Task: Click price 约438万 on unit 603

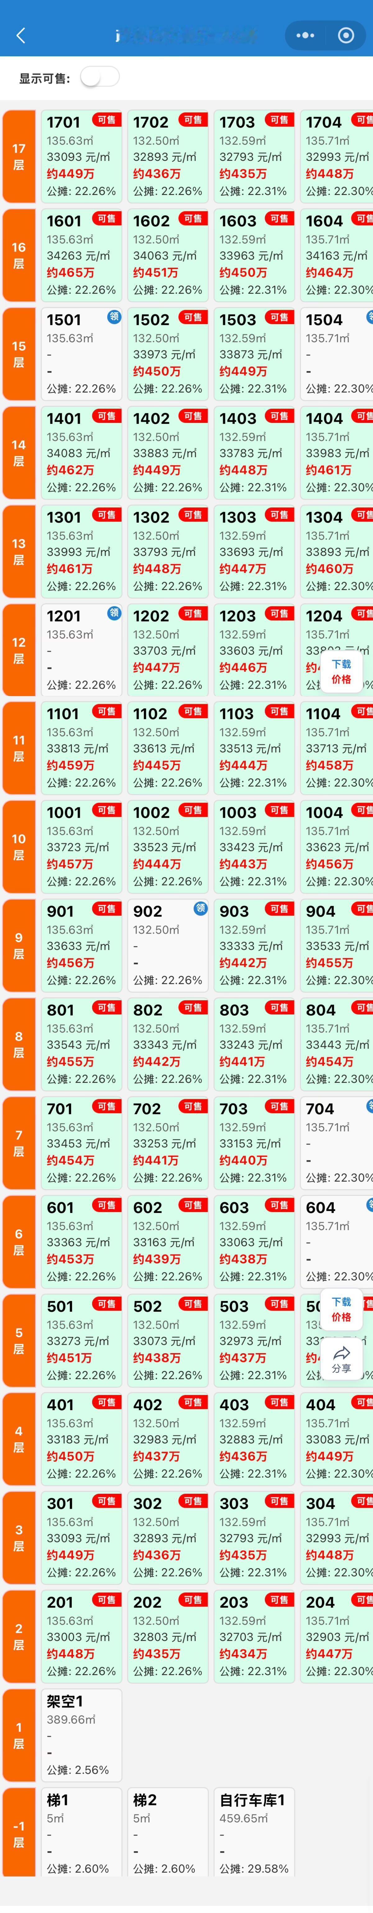Action: point(243,1260)
